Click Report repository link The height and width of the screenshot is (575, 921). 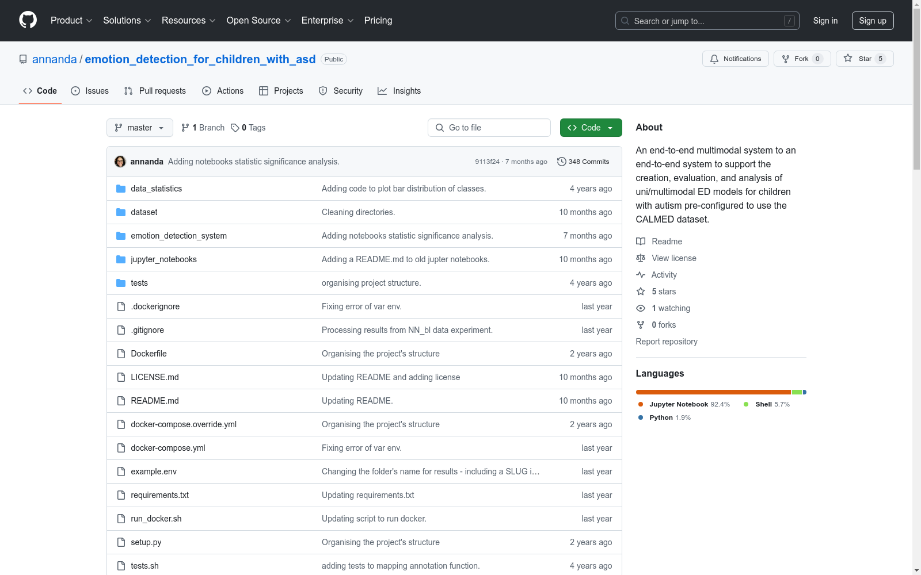[x=667, y=342]
